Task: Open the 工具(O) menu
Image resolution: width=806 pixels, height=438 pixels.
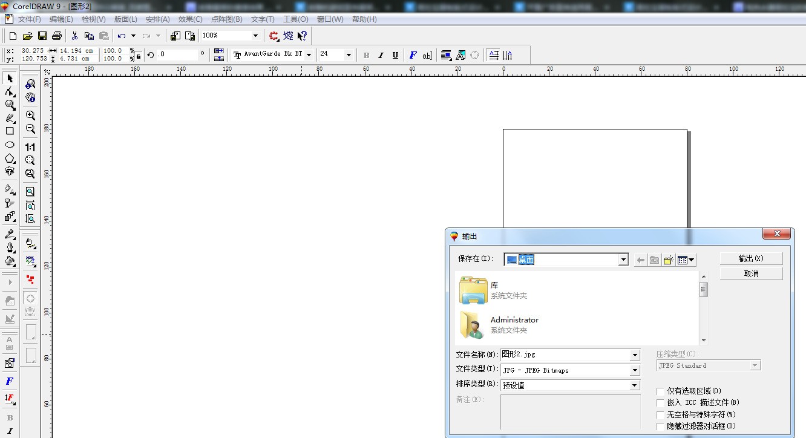Action: (x=295, y=19)
